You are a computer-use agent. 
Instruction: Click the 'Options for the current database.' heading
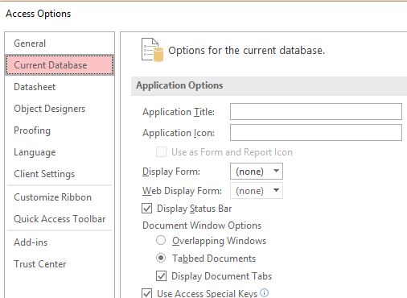(246, 50)
